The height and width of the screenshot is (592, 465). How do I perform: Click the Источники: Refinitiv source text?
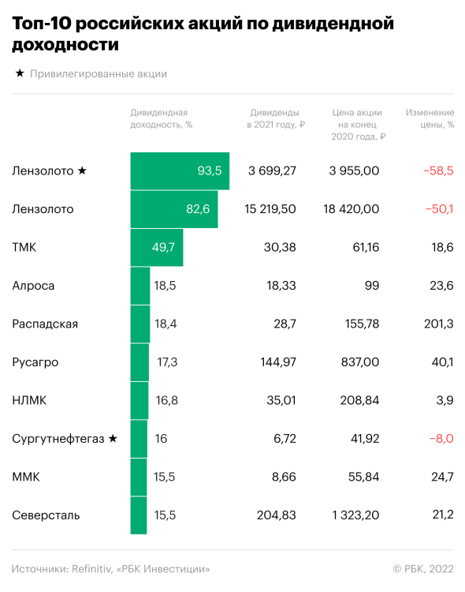click(110, 568)
